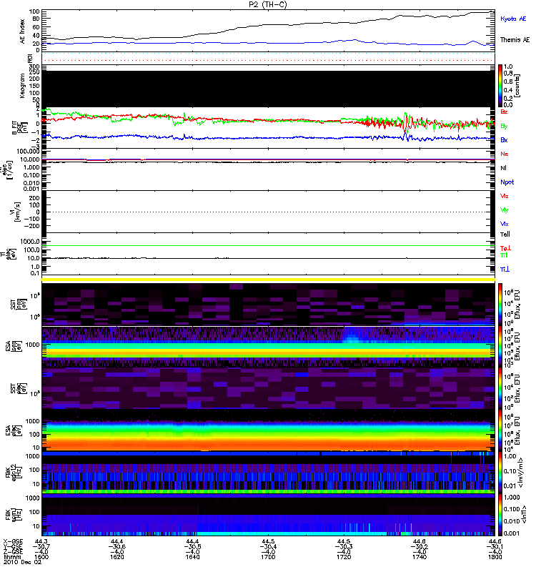The width and height of the screenshot is (536, 572).
Task: Click the 1640 time tick label
Action: click(192, 557)
